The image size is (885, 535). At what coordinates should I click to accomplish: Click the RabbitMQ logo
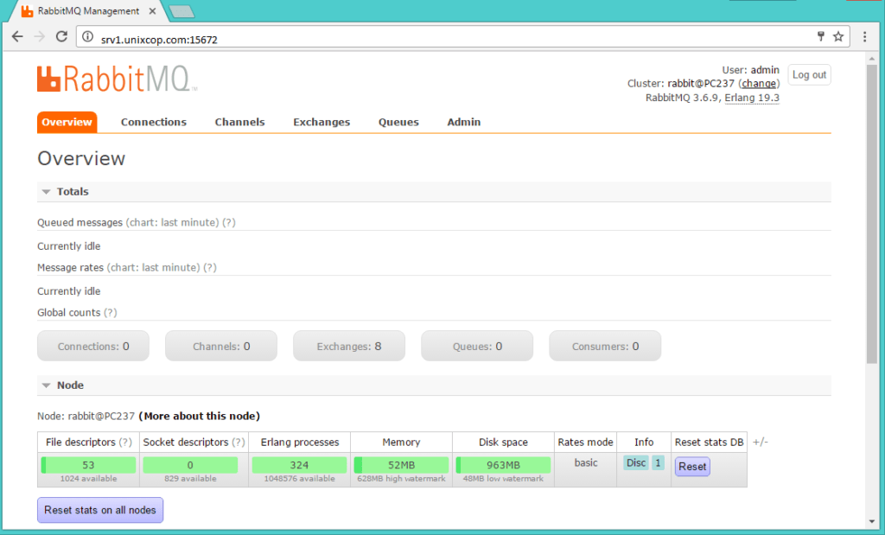tap(118, 79)
